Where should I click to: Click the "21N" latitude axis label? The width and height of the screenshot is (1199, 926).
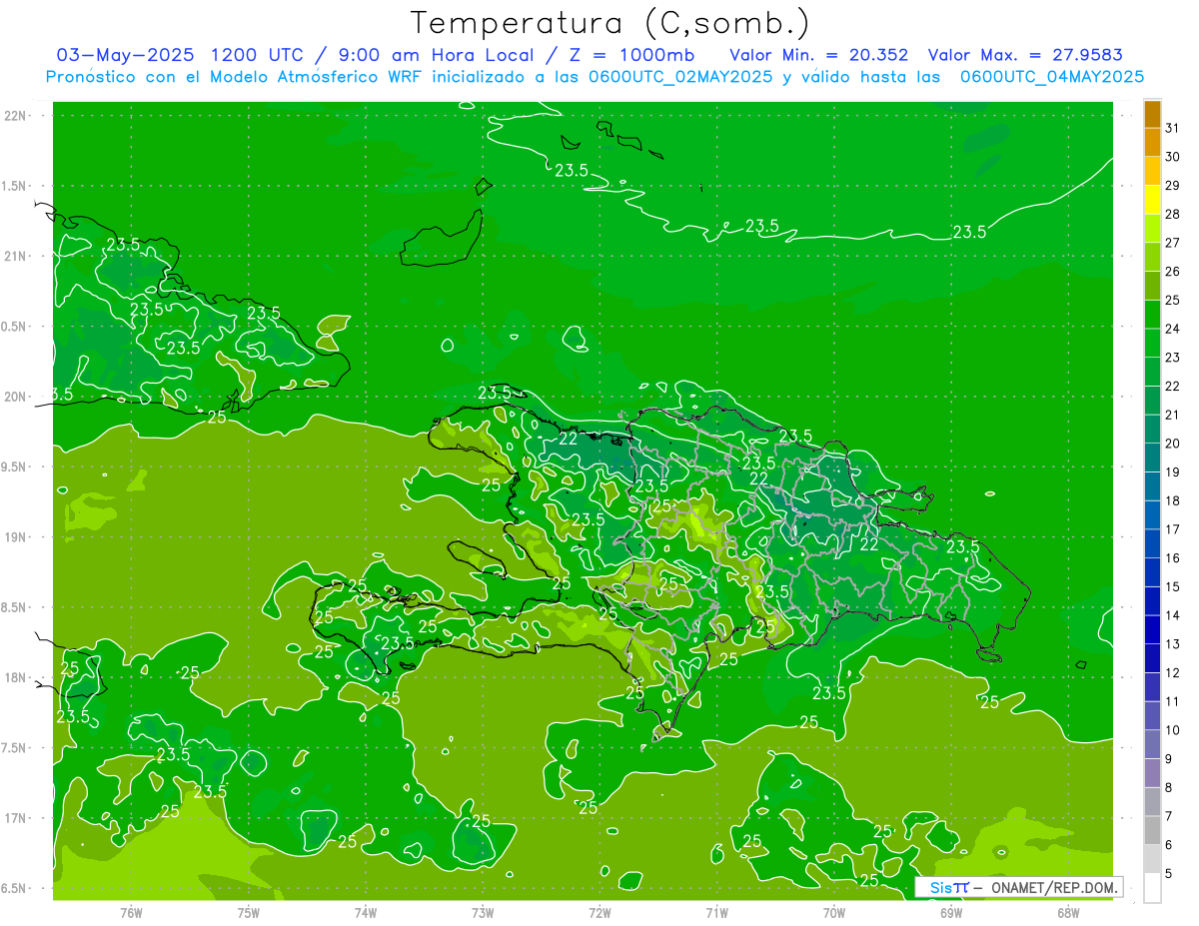(x=15, y=256)
